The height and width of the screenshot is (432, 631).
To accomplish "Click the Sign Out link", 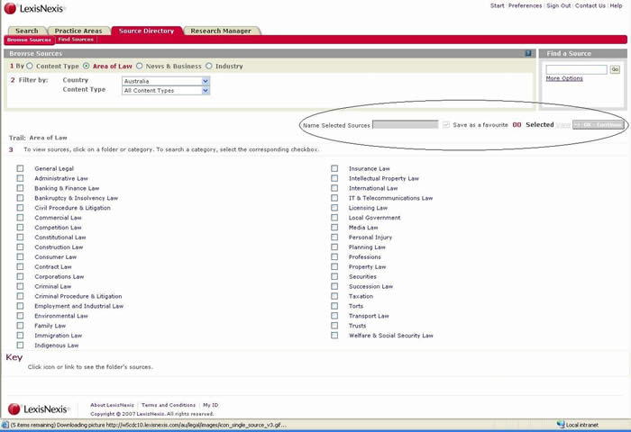I will [x=559, y=5].
